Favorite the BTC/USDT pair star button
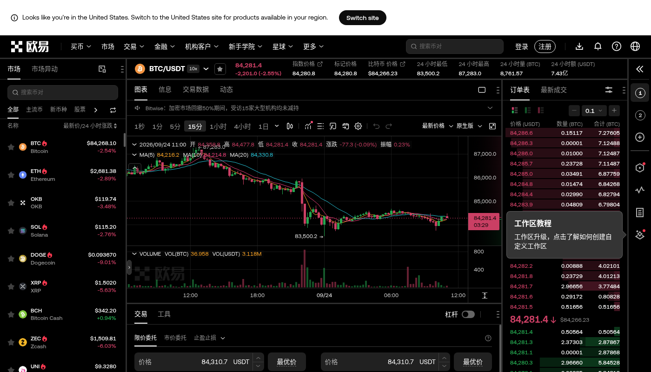The width and height of the screenshot is (651, 372). [220, 69]
